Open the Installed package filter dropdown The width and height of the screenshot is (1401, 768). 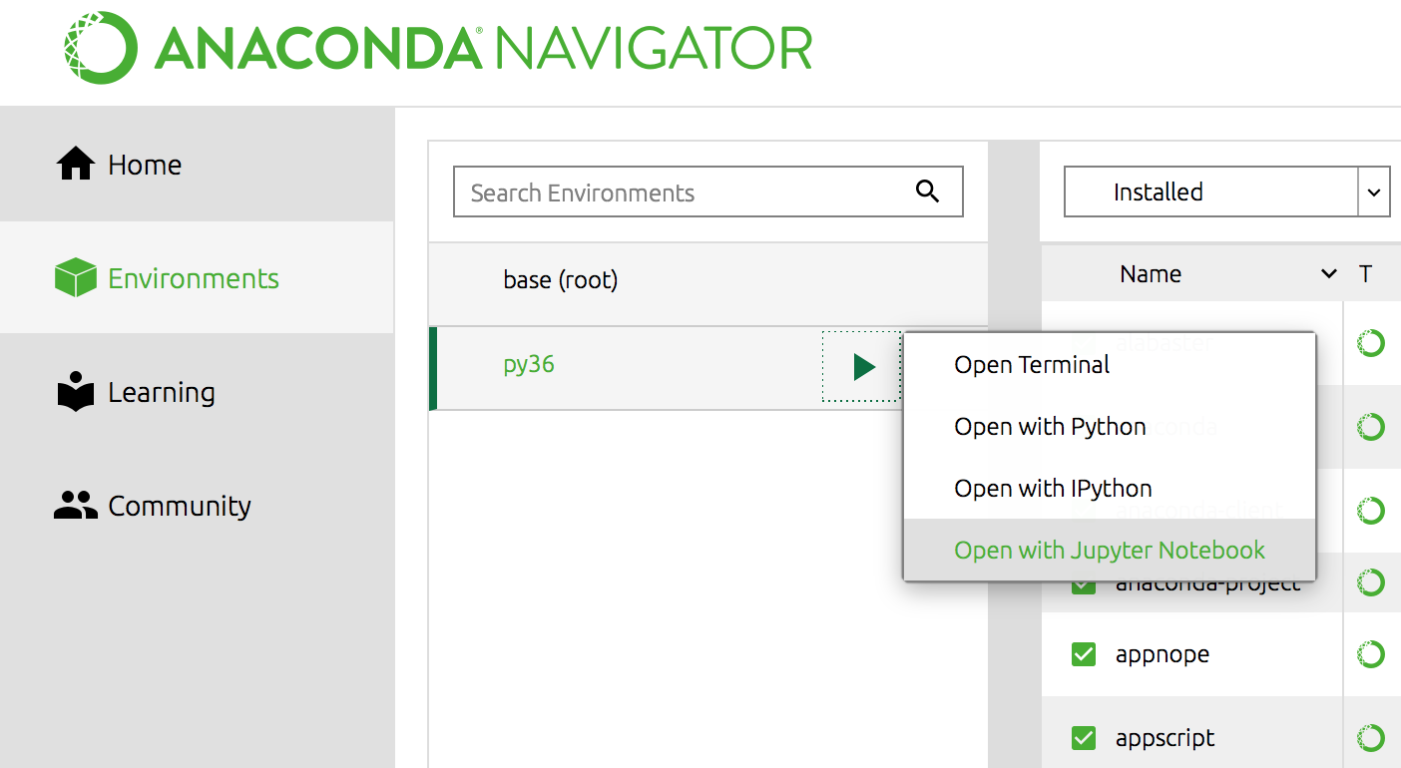coord(1375,192)
